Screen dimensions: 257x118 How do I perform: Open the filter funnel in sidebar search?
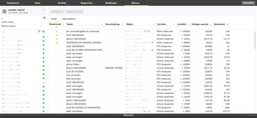(x=39, y=32)
